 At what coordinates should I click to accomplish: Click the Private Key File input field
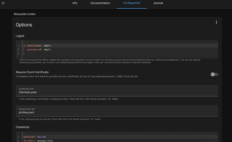pos(117,111)
